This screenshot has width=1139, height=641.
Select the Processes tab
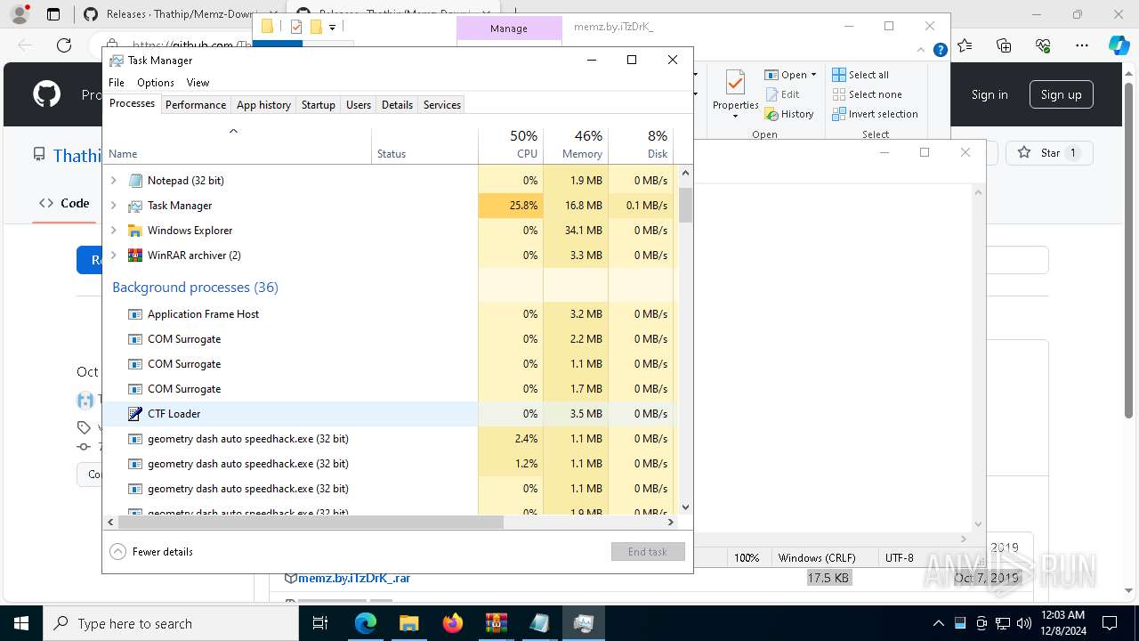coord(132,103)
